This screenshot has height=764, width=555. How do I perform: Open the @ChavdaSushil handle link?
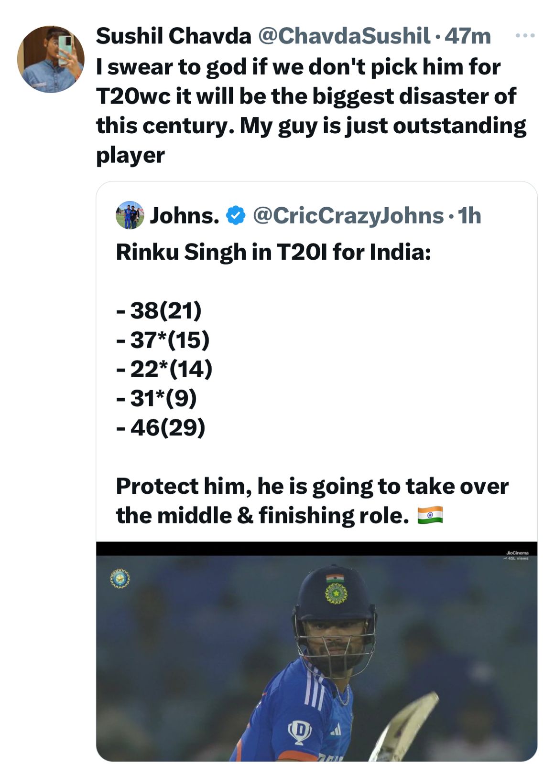344,36
